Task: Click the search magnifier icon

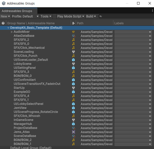Action: (x=101, y=16)
